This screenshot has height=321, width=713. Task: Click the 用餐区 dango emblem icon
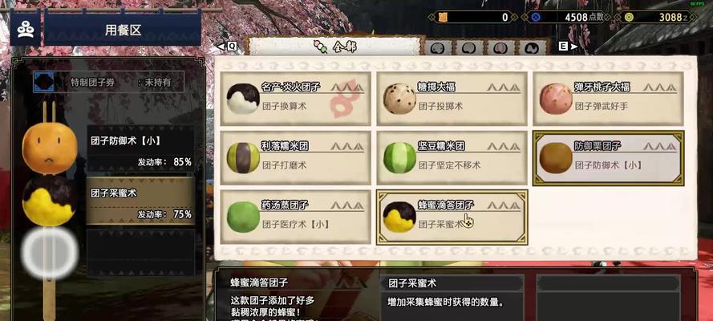[x=26, y=30]
